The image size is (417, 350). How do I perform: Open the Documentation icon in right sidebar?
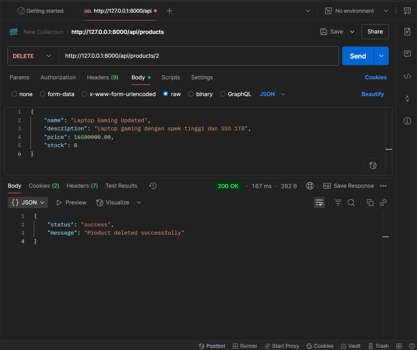(x=407, y=32)
